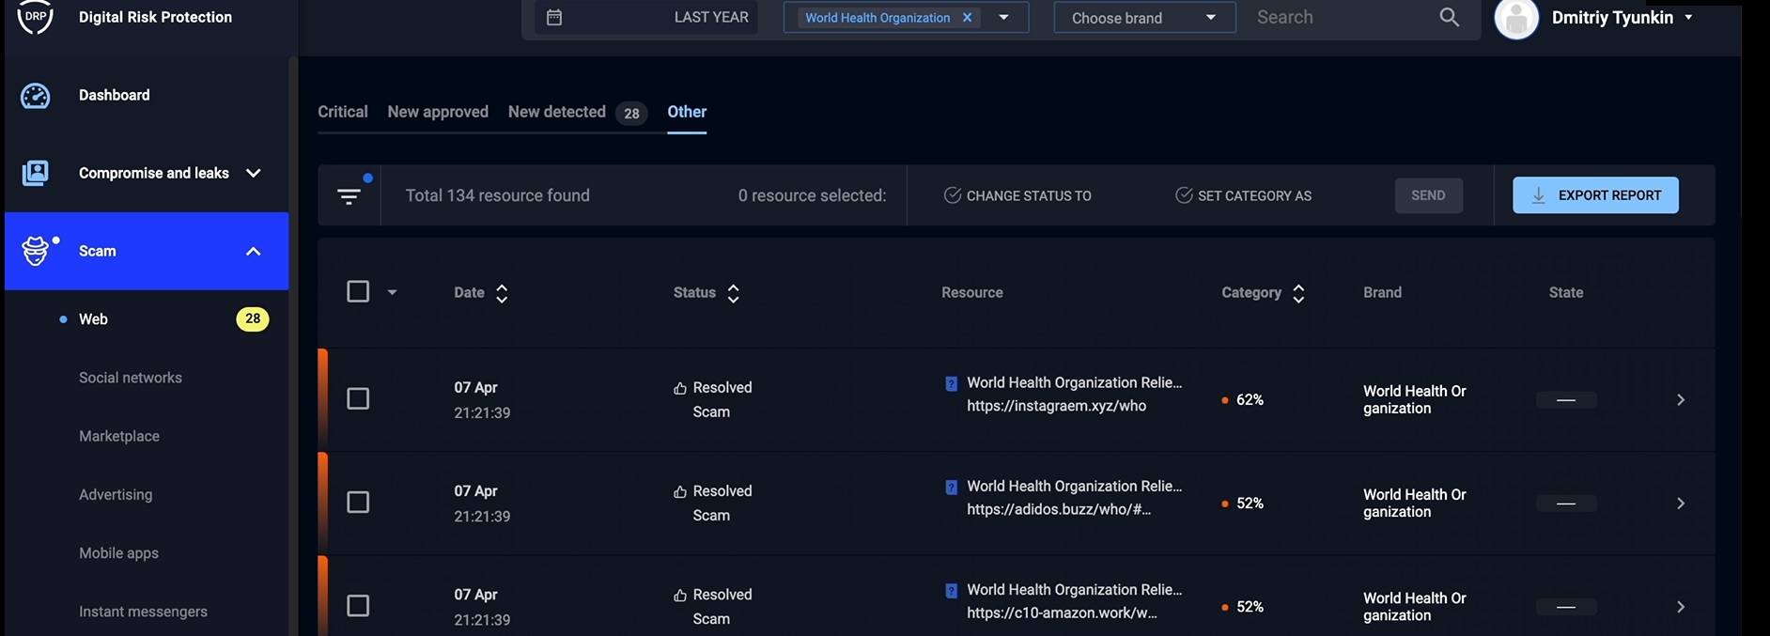Open Social networks in sidebar

coord(131,378)
